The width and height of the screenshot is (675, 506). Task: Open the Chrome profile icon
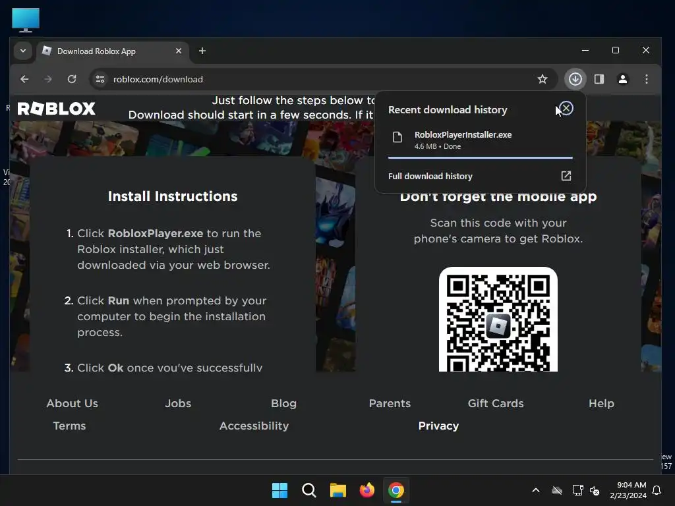click(623, 79)
